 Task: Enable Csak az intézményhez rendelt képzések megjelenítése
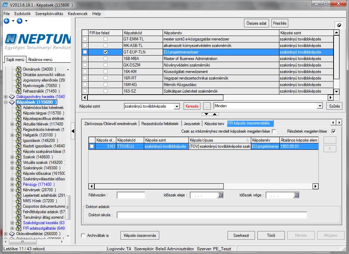tap(274, 131)
